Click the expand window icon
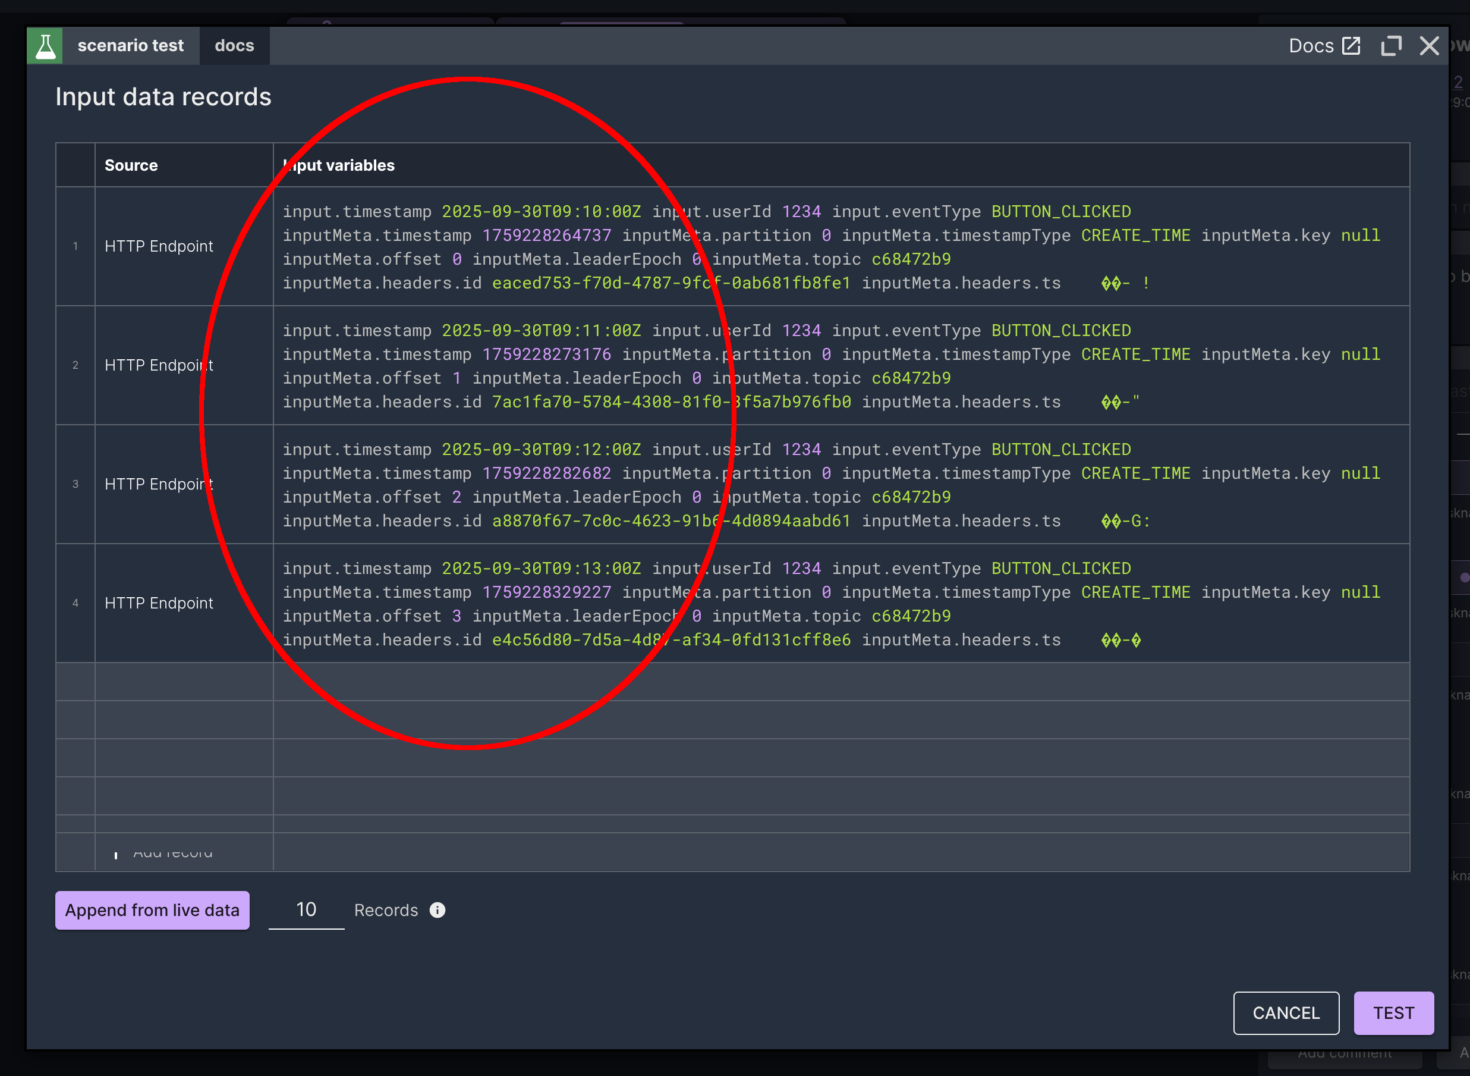 pyautogui.click(x=1390, y=46)
